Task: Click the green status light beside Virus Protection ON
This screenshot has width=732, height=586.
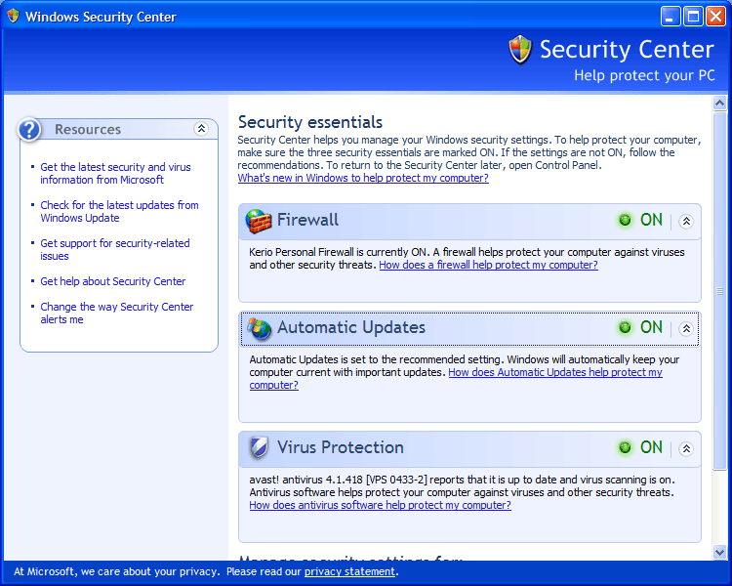Action: pyautogui.click(x=625, y=447)
